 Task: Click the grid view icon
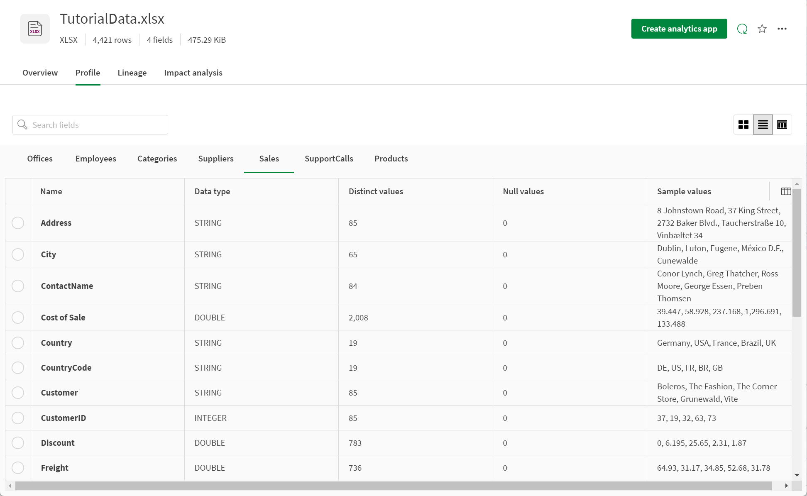tap(743, 125)
